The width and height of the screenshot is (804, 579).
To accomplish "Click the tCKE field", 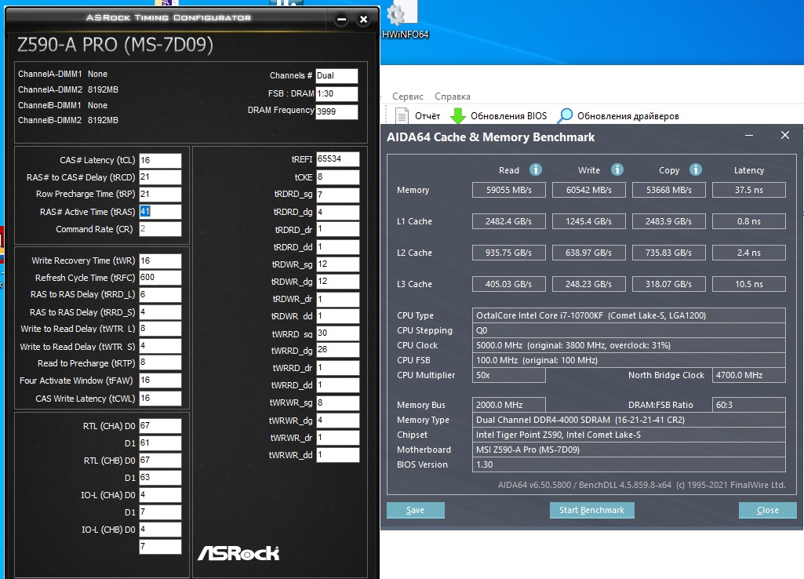I will 337,177.
